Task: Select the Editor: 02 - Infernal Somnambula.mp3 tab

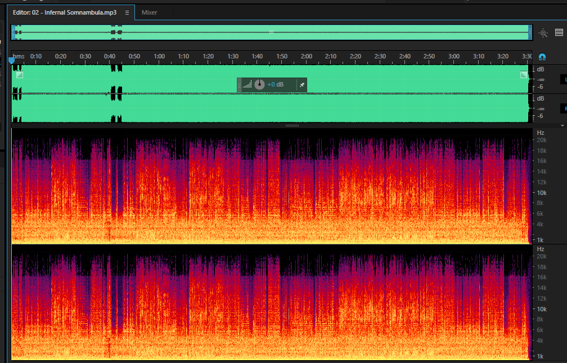Action: [x=65, y=12]
